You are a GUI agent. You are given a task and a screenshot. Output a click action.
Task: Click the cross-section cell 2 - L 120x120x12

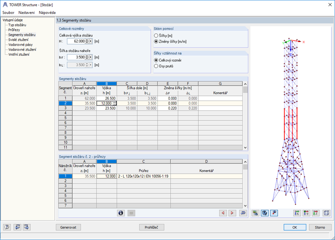coord(144,176)
